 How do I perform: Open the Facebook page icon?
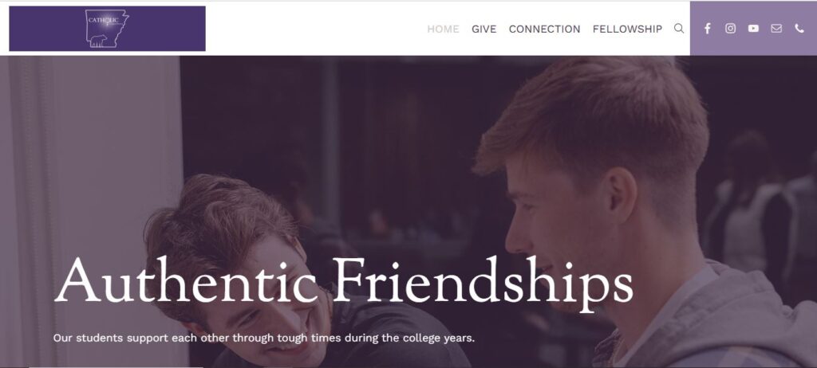coord(707,29)
